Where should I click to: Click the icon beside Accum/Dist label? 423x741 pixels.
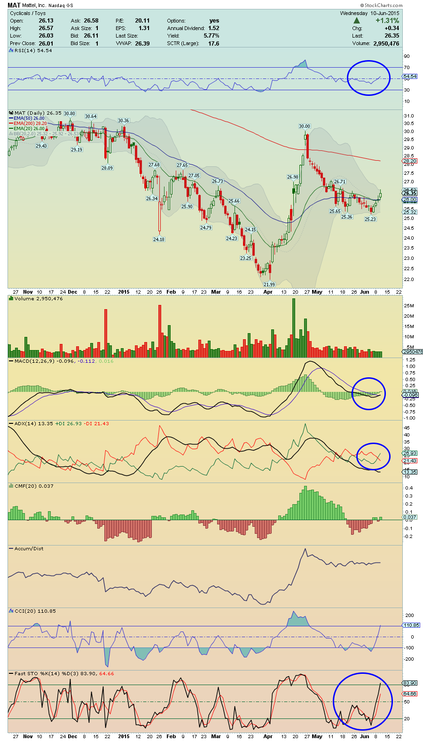[11, 548]
